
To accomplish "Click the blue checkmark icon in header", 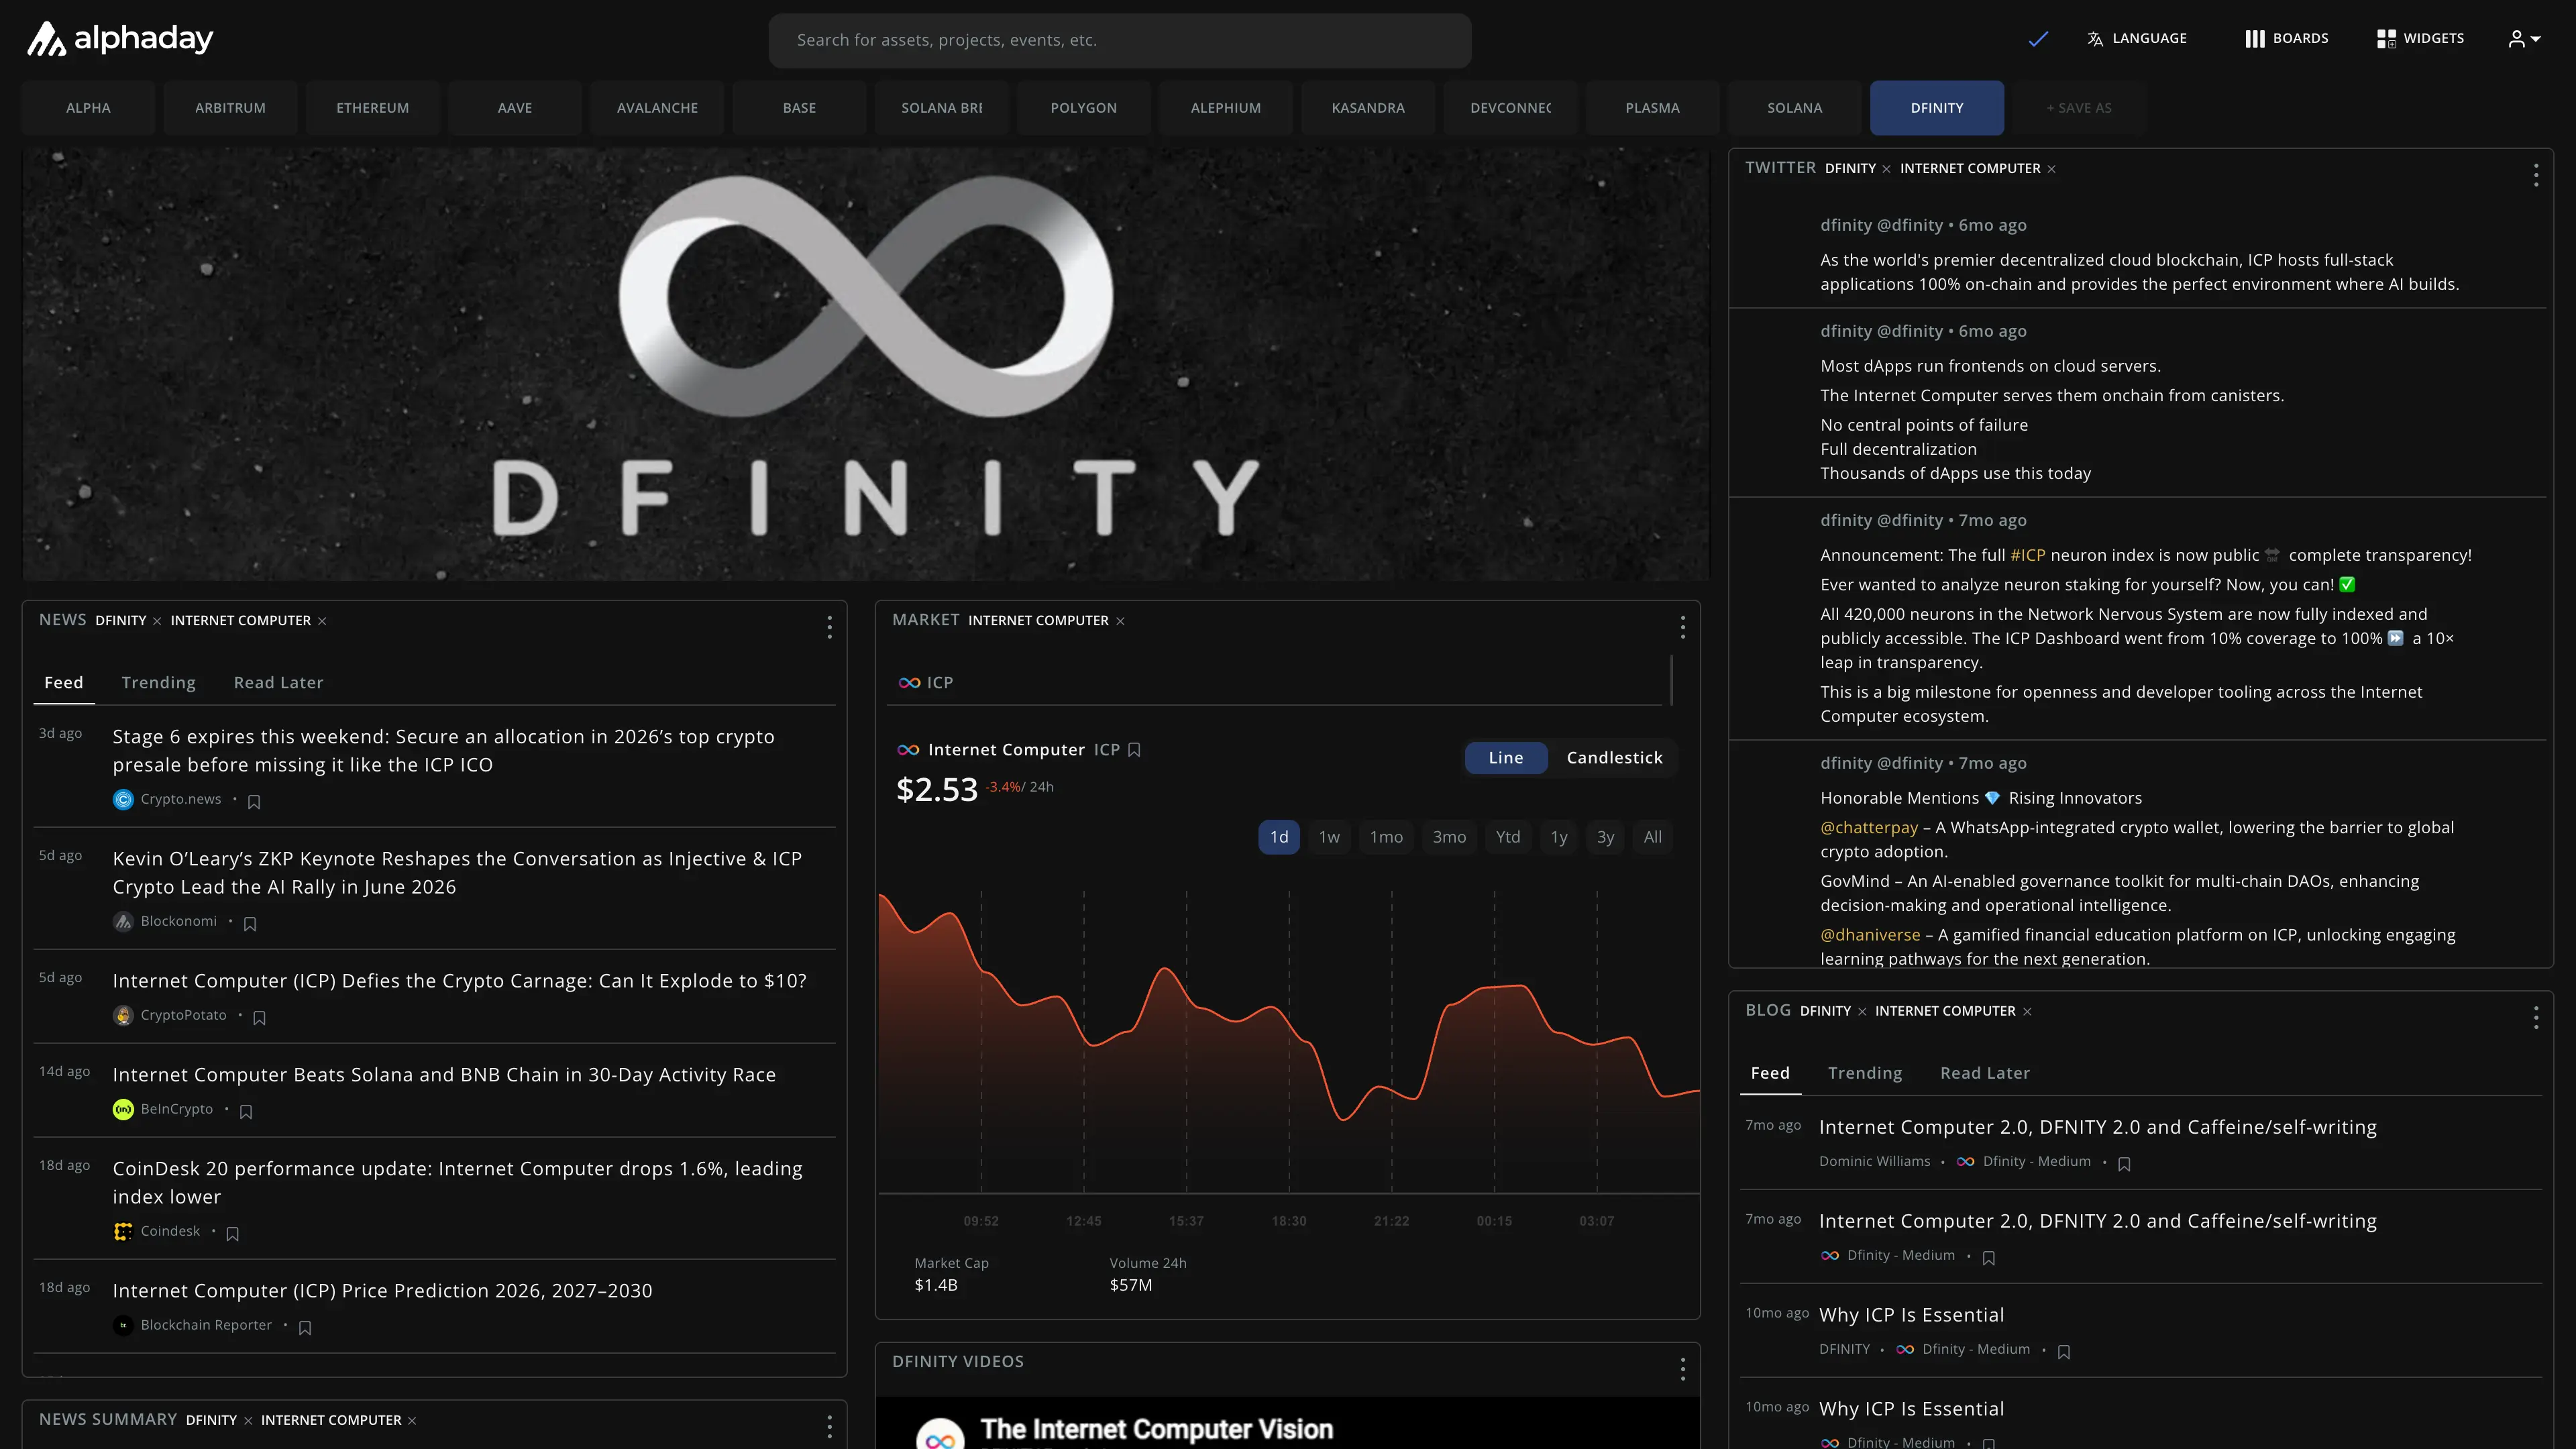I will click(2038, 39).
